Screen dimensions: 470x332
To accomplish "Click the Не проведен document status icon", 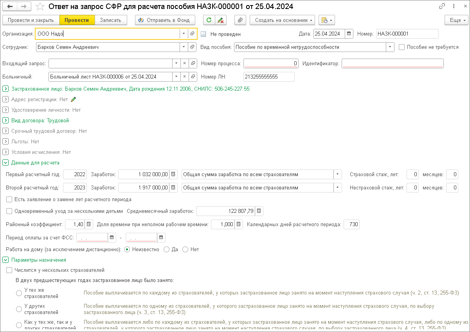I will tap(203, 34).
